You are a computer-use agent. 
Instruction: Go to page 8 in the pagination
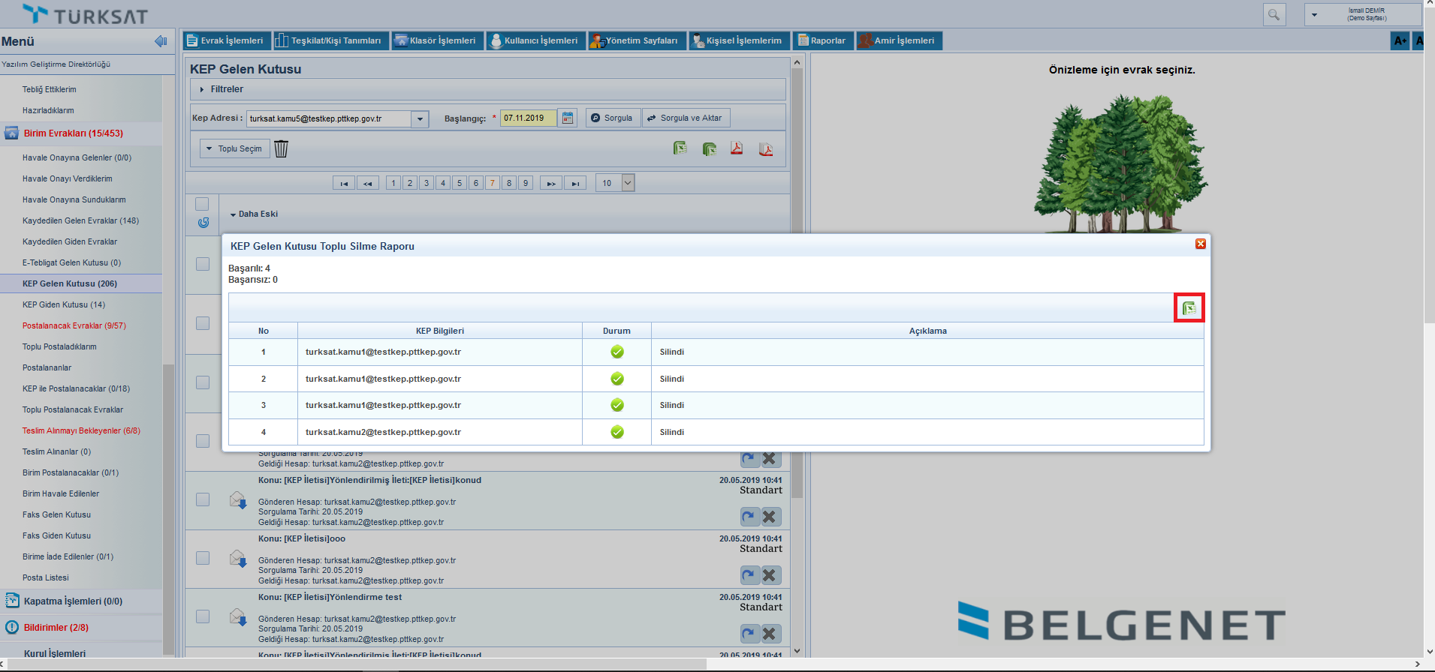(509, 183)
